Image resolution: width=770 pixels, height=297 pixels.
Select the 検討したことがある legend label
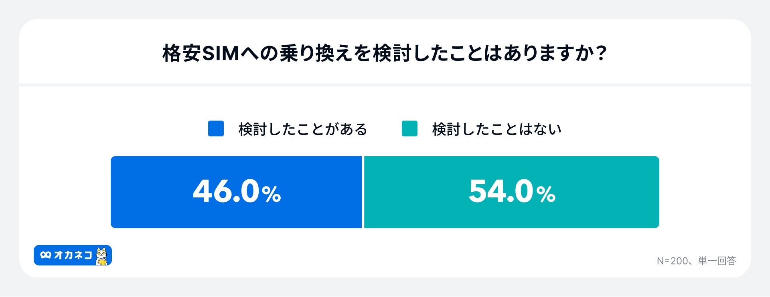[303, 129]
